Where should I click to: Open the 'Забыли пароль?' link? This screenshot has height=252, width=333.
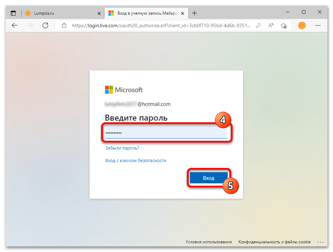pos(122,148)
